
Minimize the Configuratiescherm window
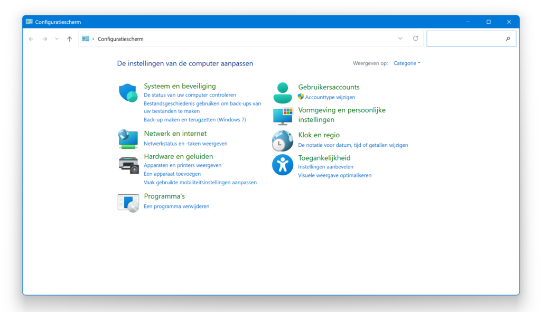click(x=468, y=22)
